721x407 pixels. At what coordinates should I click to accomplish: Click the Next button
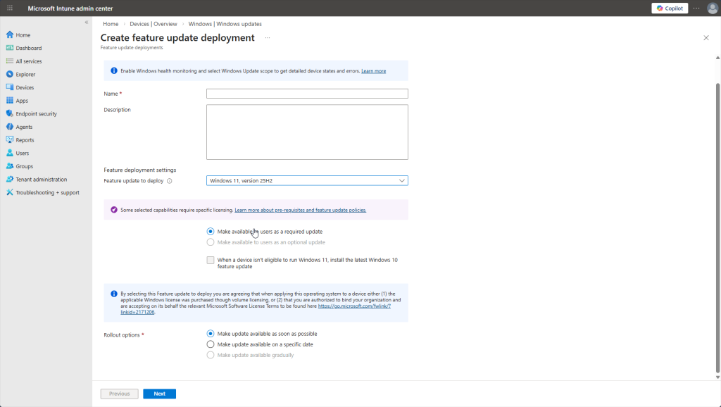point(159,394)
